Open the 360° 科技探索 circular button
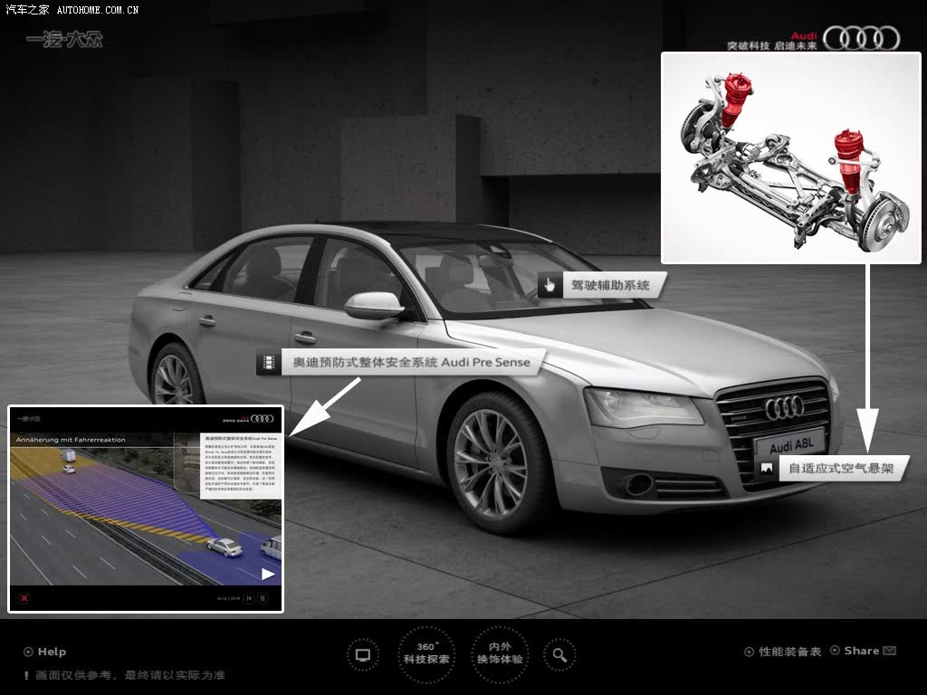This screenshot has width=927, height=695. (426, 653)
